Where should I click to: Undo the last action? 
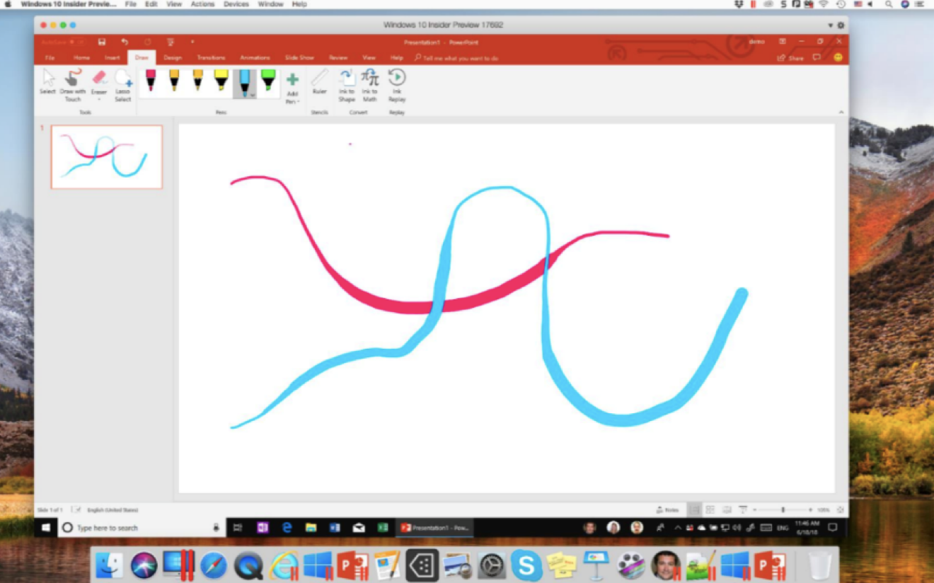[125, 42]
